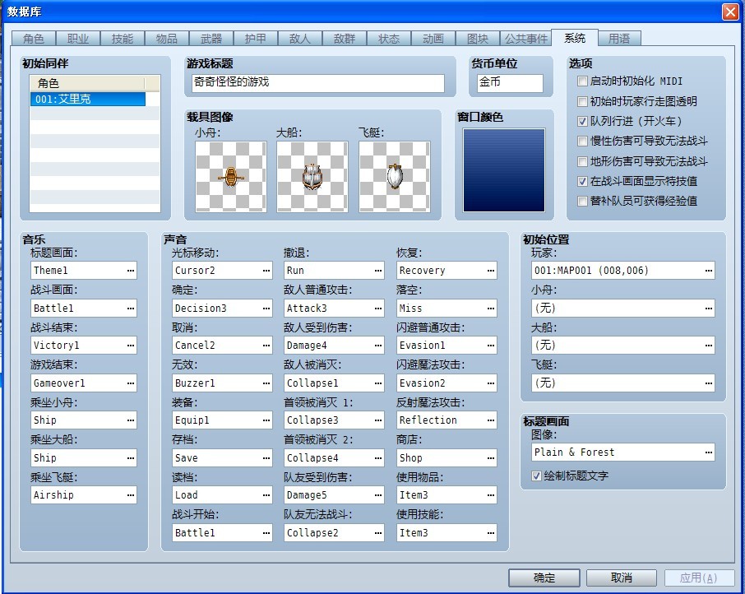Open browse button for Cursor2 sound
Screen dimensions: 745x594
tap(266, 271)
